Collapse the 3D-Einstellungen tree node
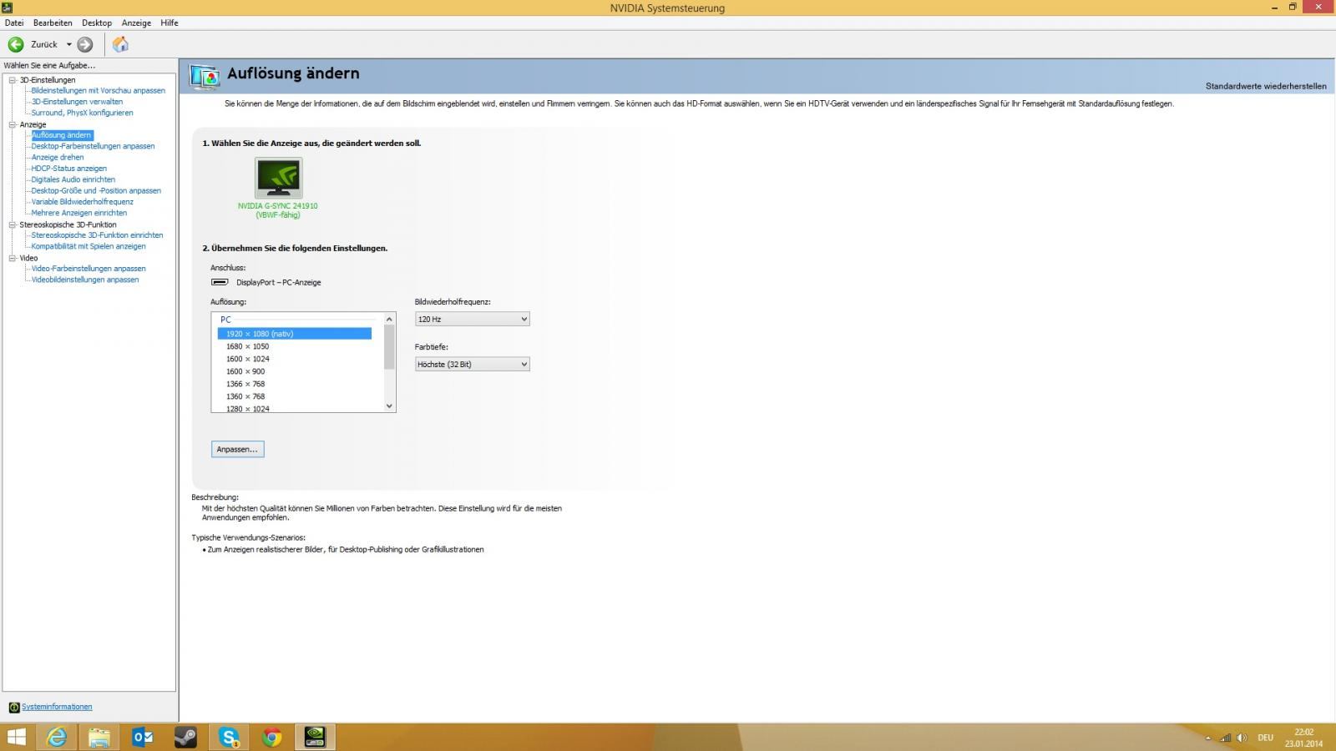This screenshot has height=751, width=1336. click(x=13, y=80)
